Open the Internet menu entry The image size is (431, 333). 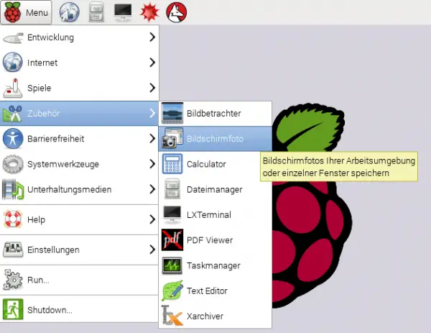click(80, 63)
